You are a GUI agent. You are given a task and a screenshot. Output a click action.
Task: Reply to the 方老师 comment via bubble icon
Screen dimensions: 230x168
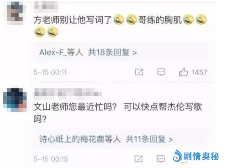[161, 72]
